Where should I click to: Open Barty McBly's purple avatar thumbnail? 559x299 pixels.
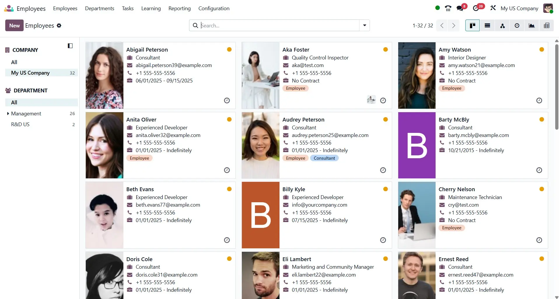(417, 145)
